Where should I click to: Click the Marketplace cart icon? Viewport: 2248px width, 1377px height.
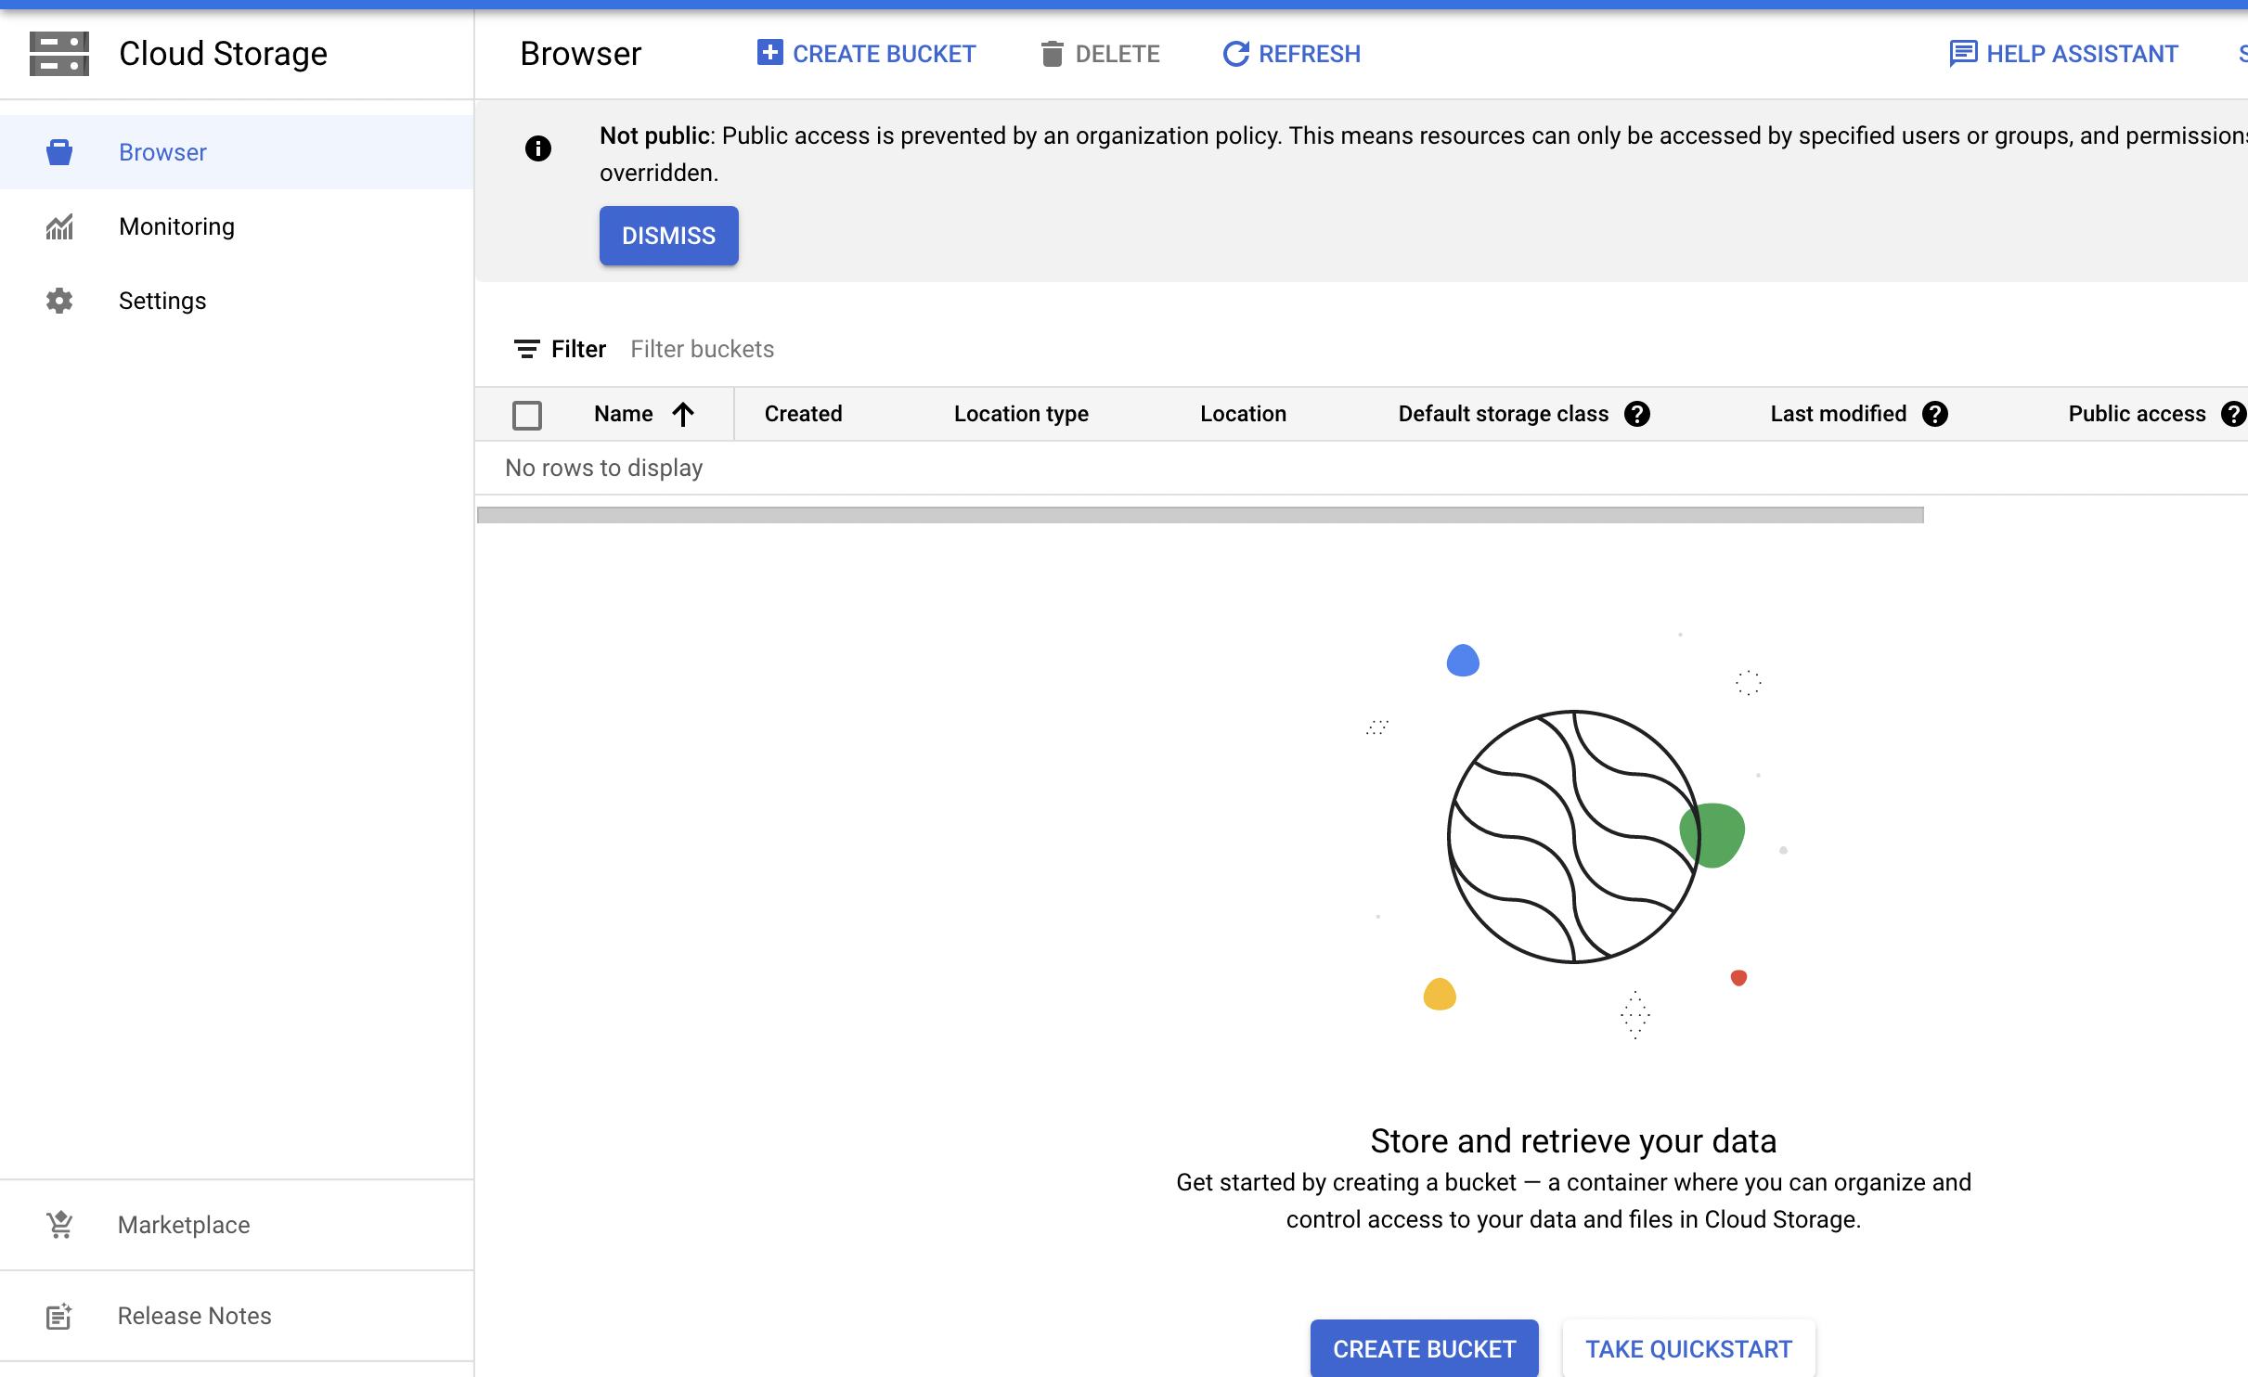pyautogui.click(x=58, y=1224)
